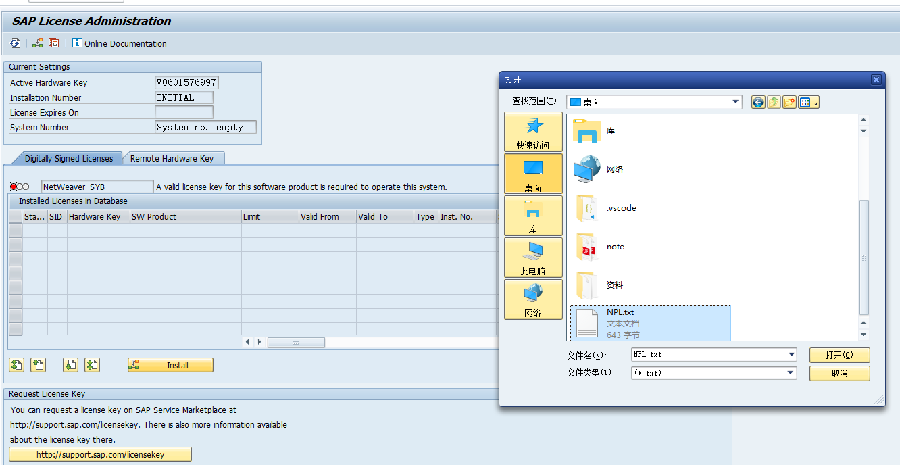
Task: Click the double green down-arrow page icon
Action: tap(93, 365)
